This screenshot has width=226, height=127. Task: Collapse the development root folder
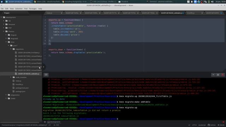pyautogui.click(x=1, y=17)
